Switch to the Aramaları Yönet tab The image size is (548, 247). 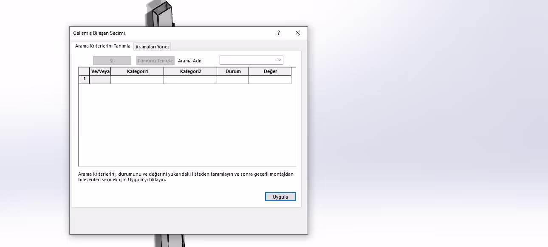click(x=152, y=47)
